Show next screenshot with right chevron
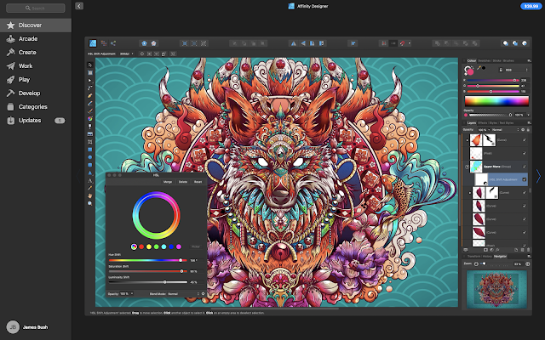Screen dimensions: 545x340 (538, 176)
